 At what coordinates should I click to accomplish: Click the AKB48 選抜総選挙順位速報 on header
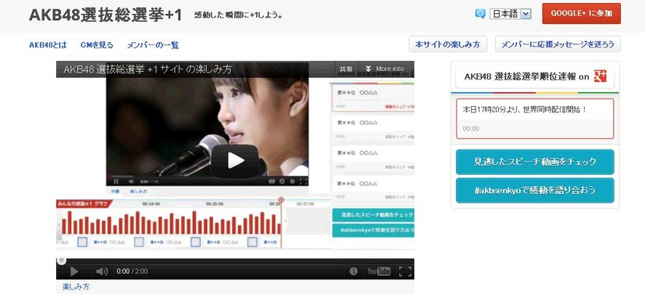[535, 76]
